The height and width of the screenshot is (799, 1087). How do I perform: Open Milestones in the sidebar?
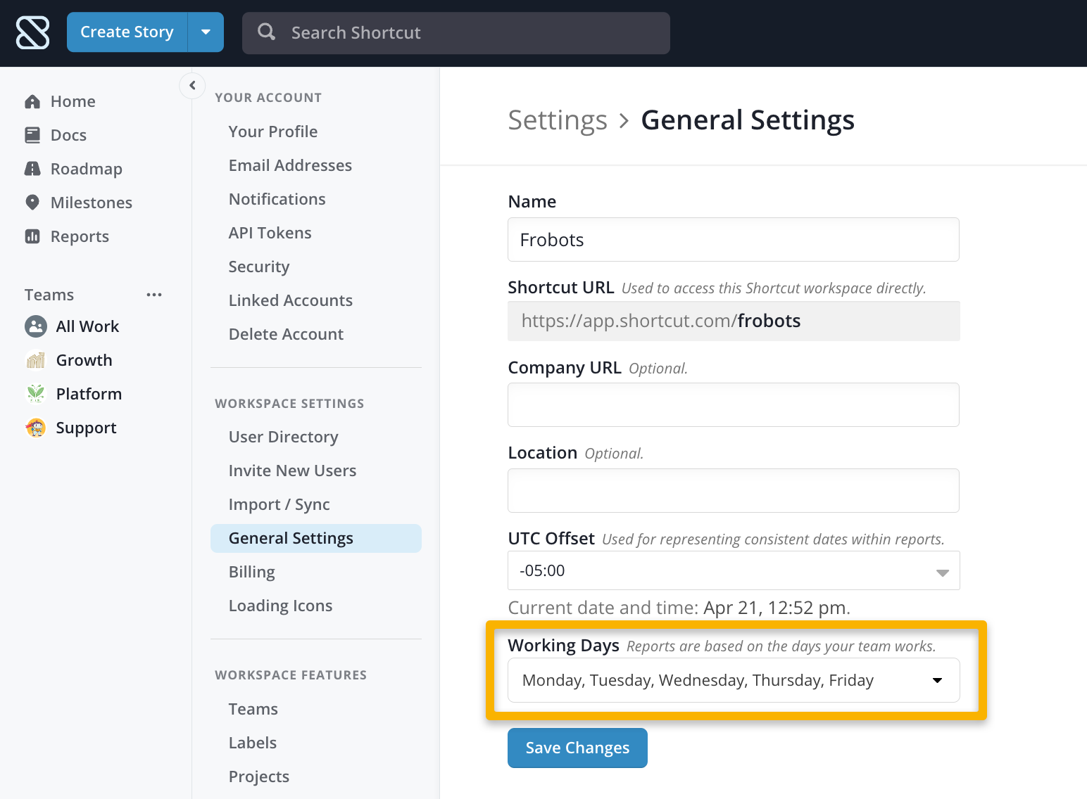(92, 203)
